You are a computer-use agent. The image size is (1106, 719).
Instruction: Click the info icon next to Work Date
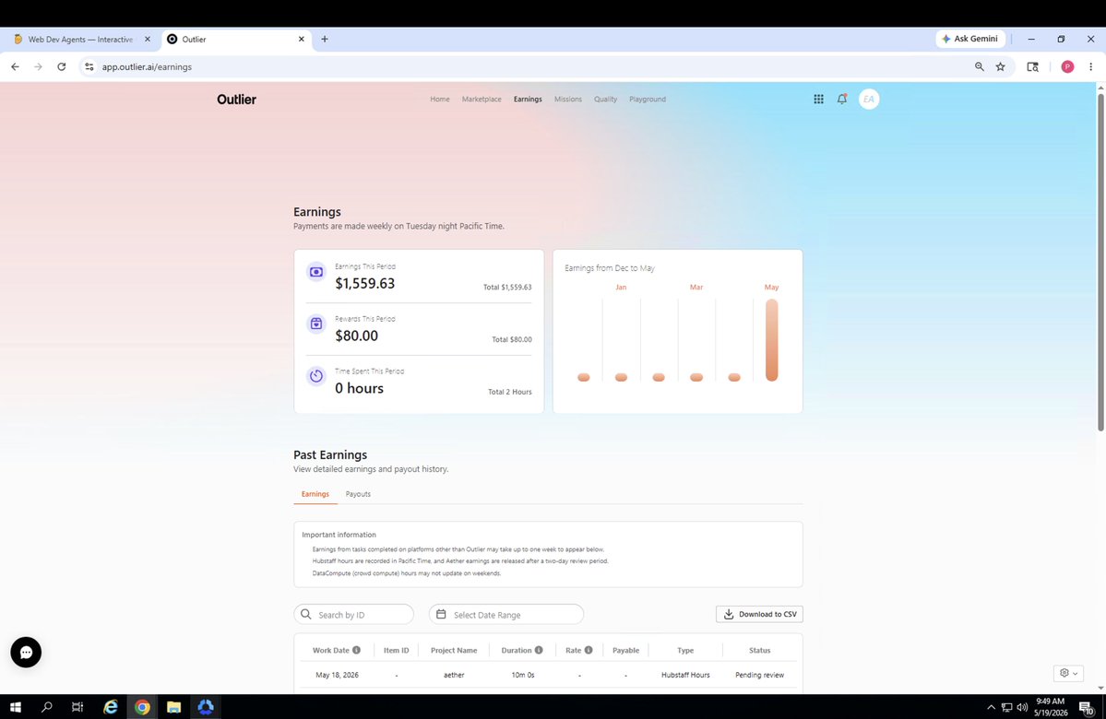pyautogui.click(x=356, y=650)
